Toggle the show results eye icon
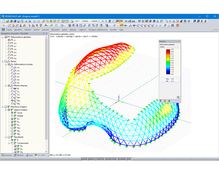Image resolution: width=219 pixels, height=175 pixels. coord(117,21)
